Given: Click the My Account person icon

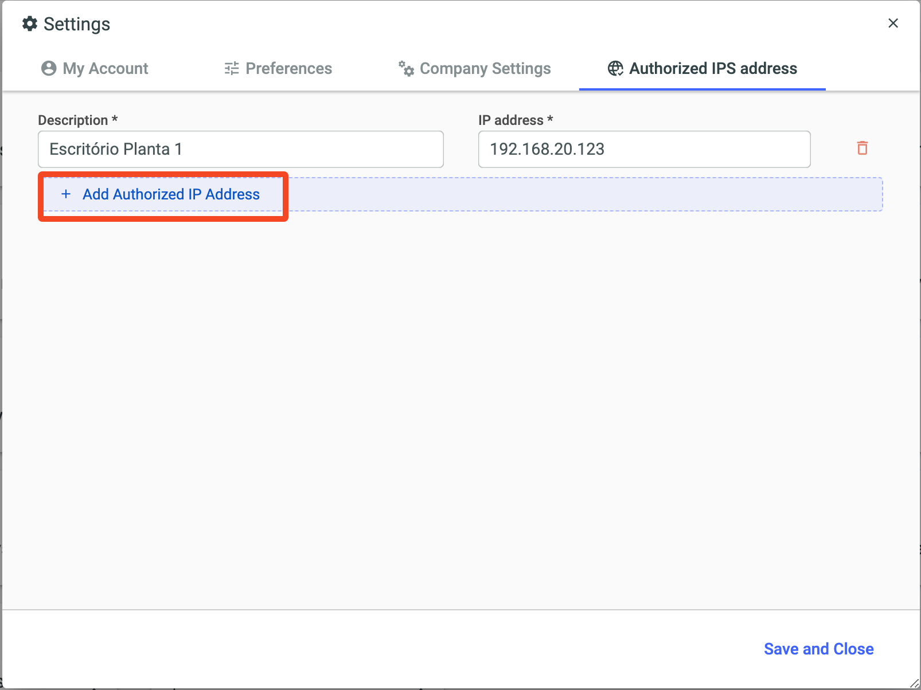Looking at the screenshot, I should coord(49,68).
